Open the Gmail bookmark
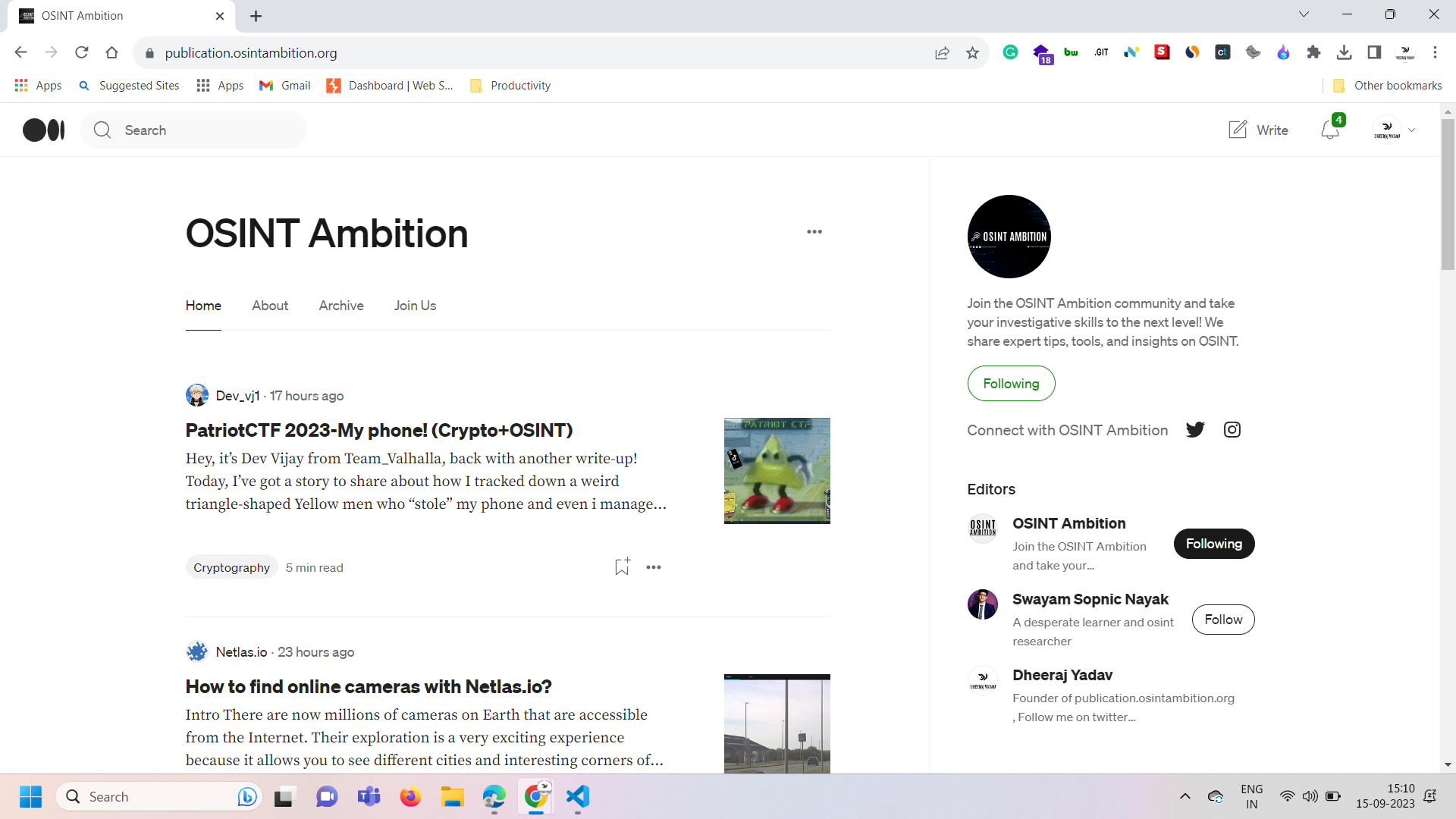1456x819 pixels. 284,86
